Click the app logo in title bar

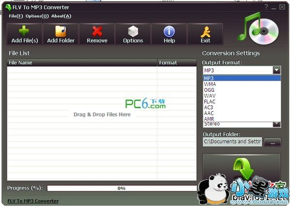[9, 7]
